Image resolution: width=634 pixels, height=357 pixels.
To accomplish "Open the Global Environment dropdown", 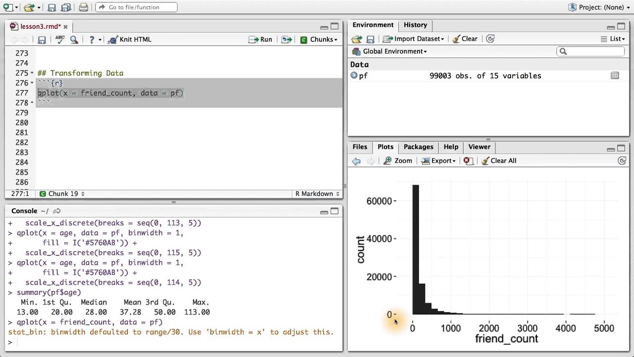I will (x=389, y=51).
